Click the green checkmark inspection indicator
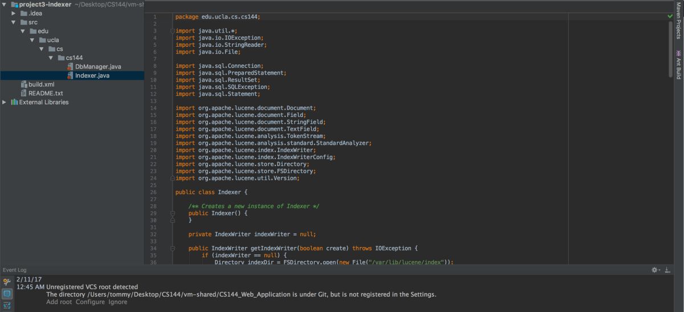 [670, 17]
